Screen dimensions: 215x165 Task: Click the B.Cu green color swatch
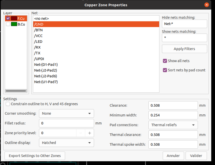click(x=14, y=24)
